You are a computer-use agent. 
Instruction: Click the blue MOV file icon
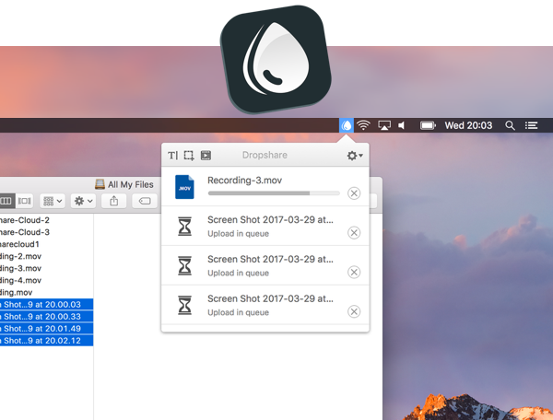coord(184,187)
